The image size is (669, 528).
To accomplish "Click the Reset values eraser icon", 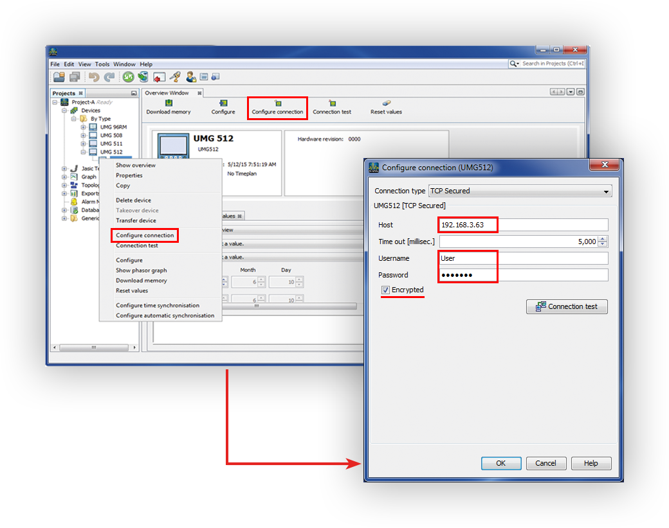I will (x=386, y=103).
